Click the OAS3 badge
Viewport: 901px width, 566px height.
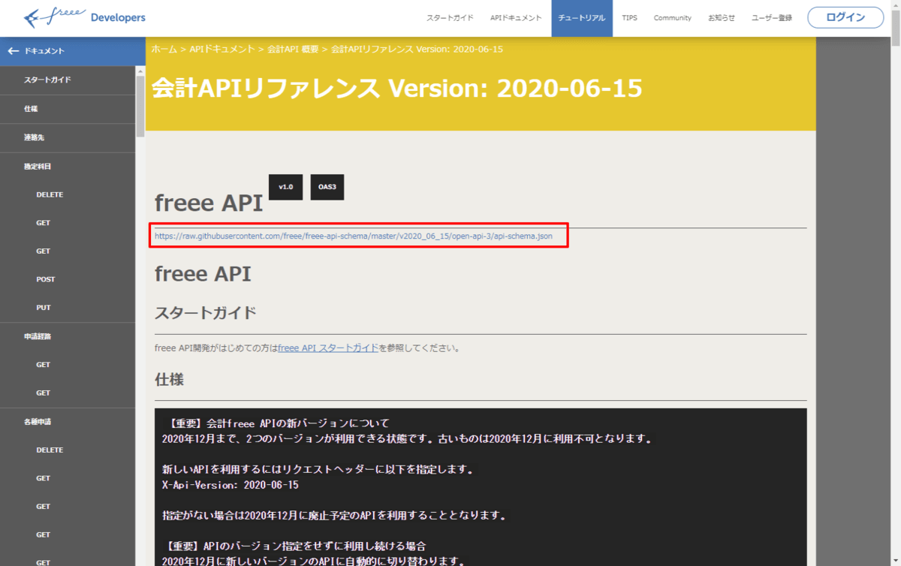[327, 186]
